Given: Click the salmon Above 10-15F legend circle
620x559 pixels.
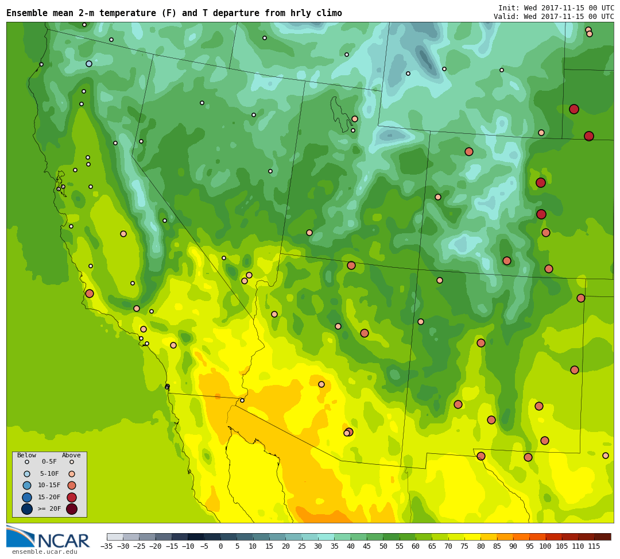Looking at the screenshot, I should (72, 485).
